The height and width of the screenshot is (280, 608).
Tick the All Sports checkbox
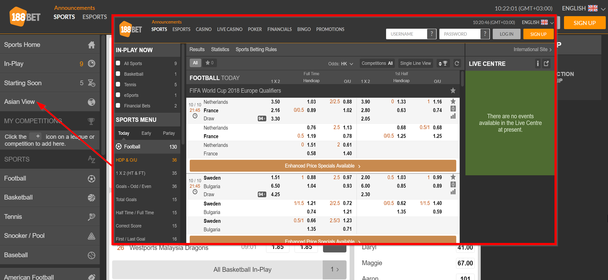tap(118, 63)
